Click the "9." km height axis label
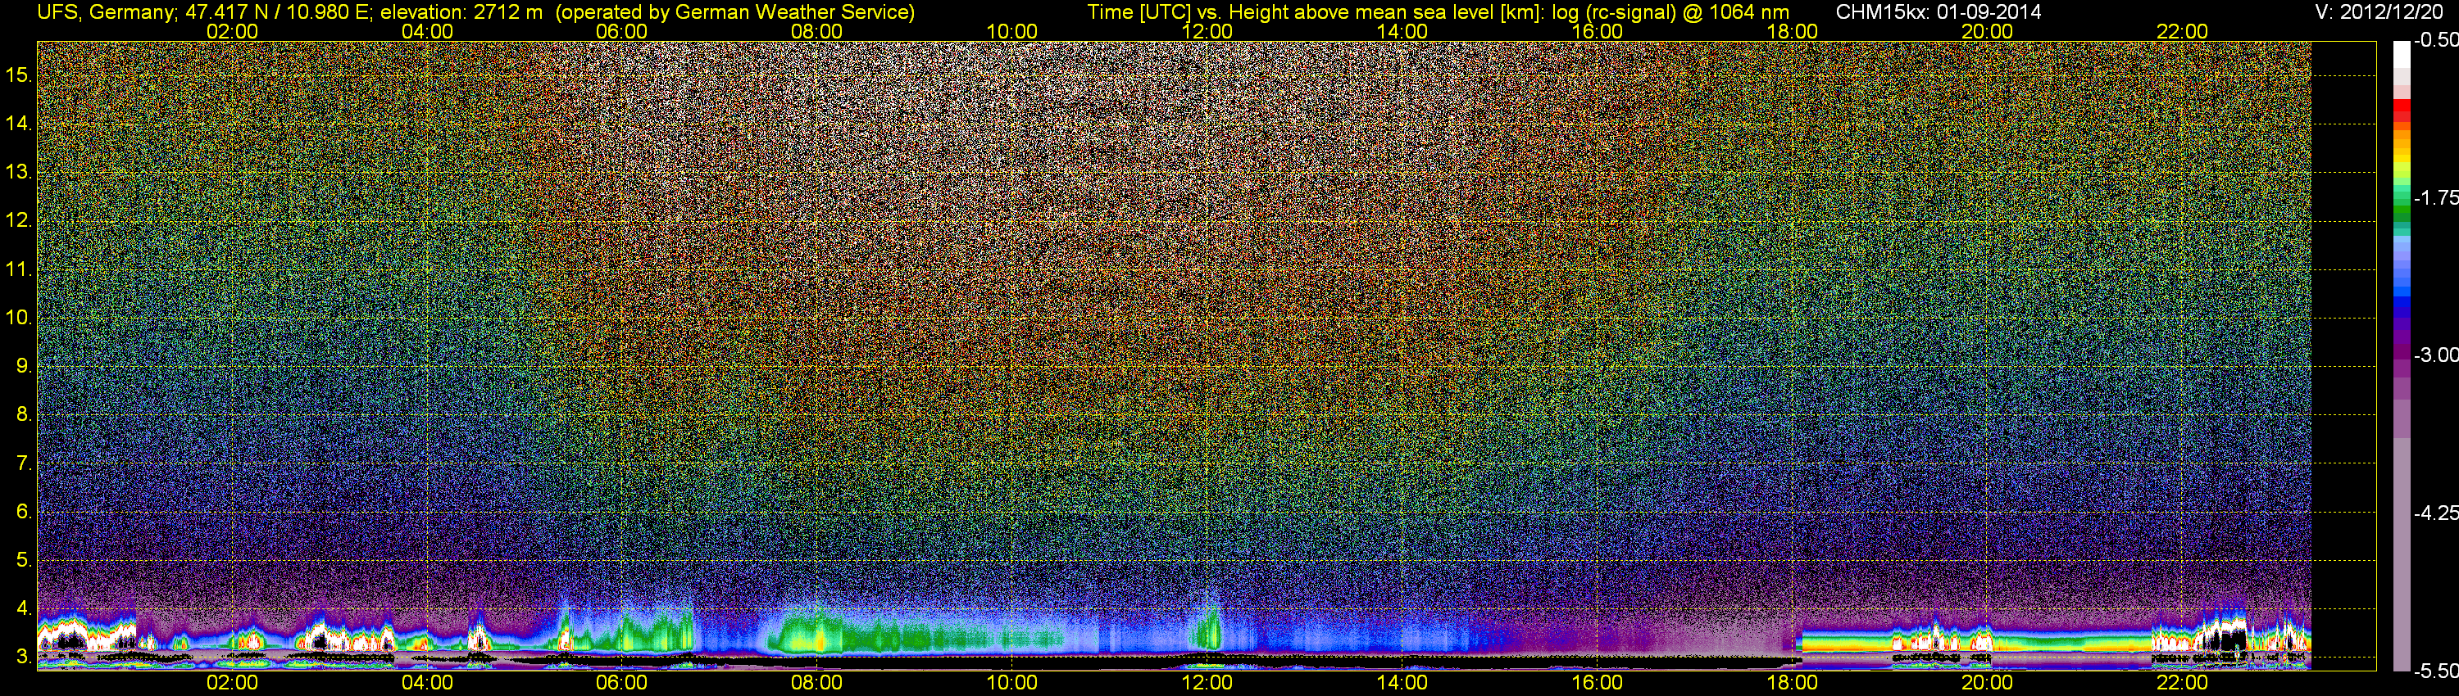 (x=24, y=366)
